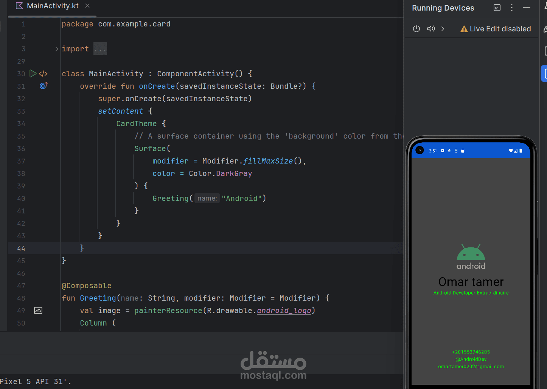Click the Running Devices panel title
This screenshot has height=389, width=547.
[x=443, y=8]
